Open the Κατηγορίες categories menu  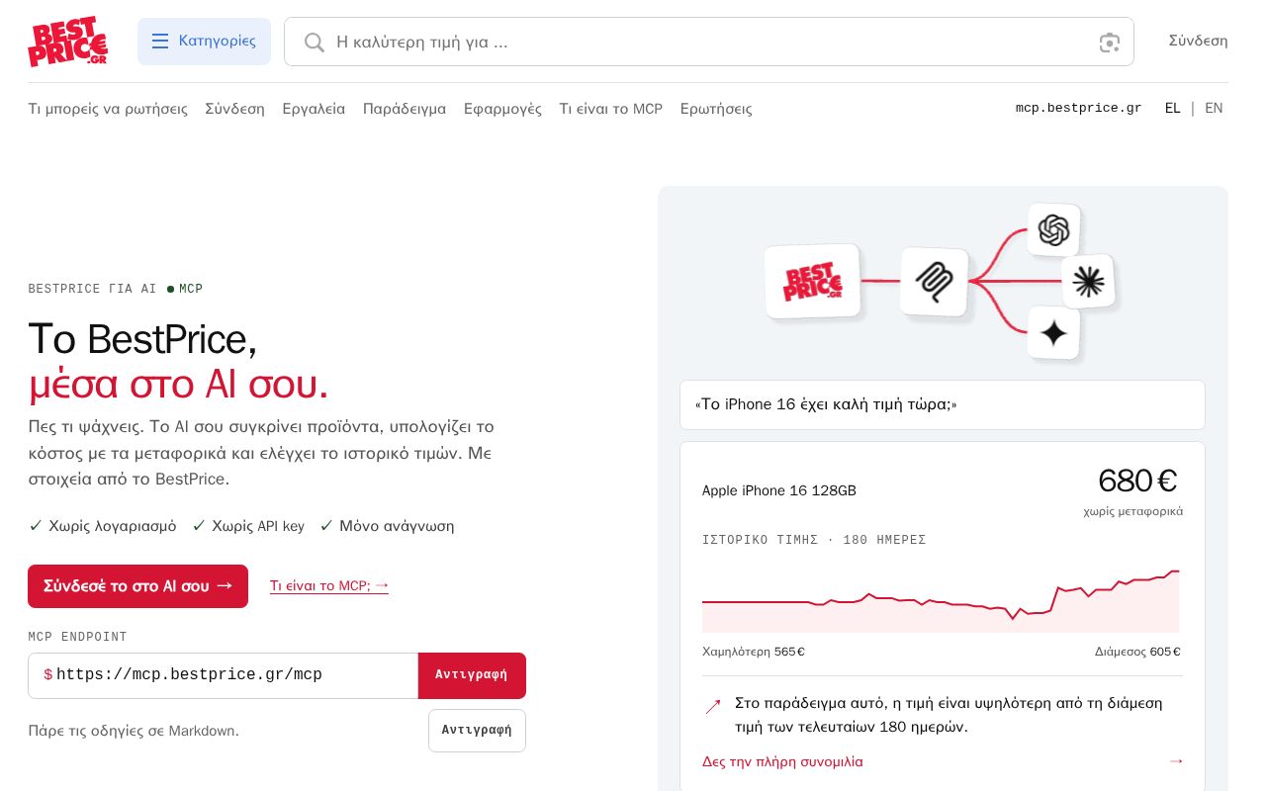pos(204,42)
